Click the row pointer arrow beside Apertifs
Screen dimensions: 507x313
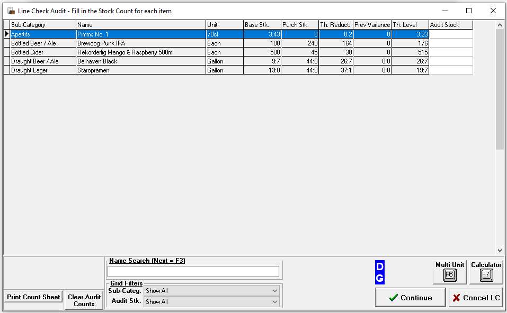coord(6,34)
